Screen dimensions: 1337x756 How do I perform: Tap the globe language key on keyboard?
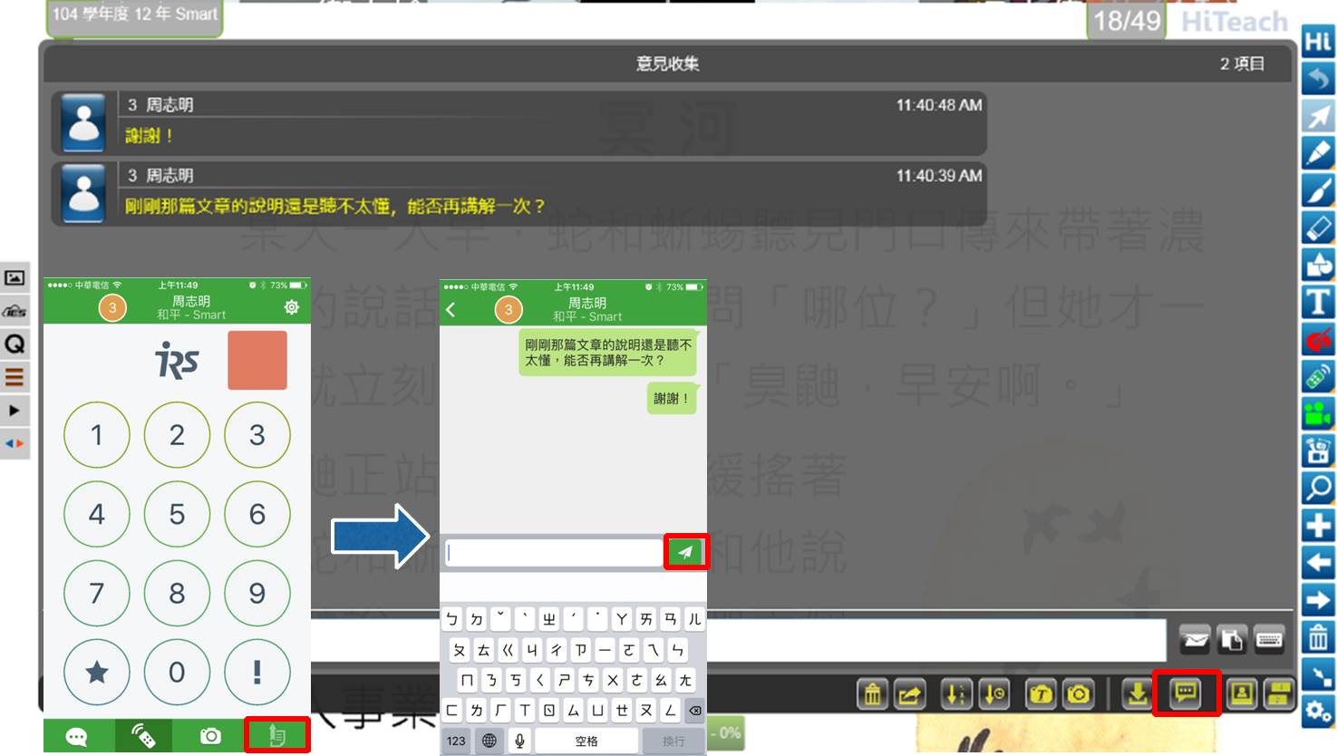pyautogui.click(x=489, y=741)
